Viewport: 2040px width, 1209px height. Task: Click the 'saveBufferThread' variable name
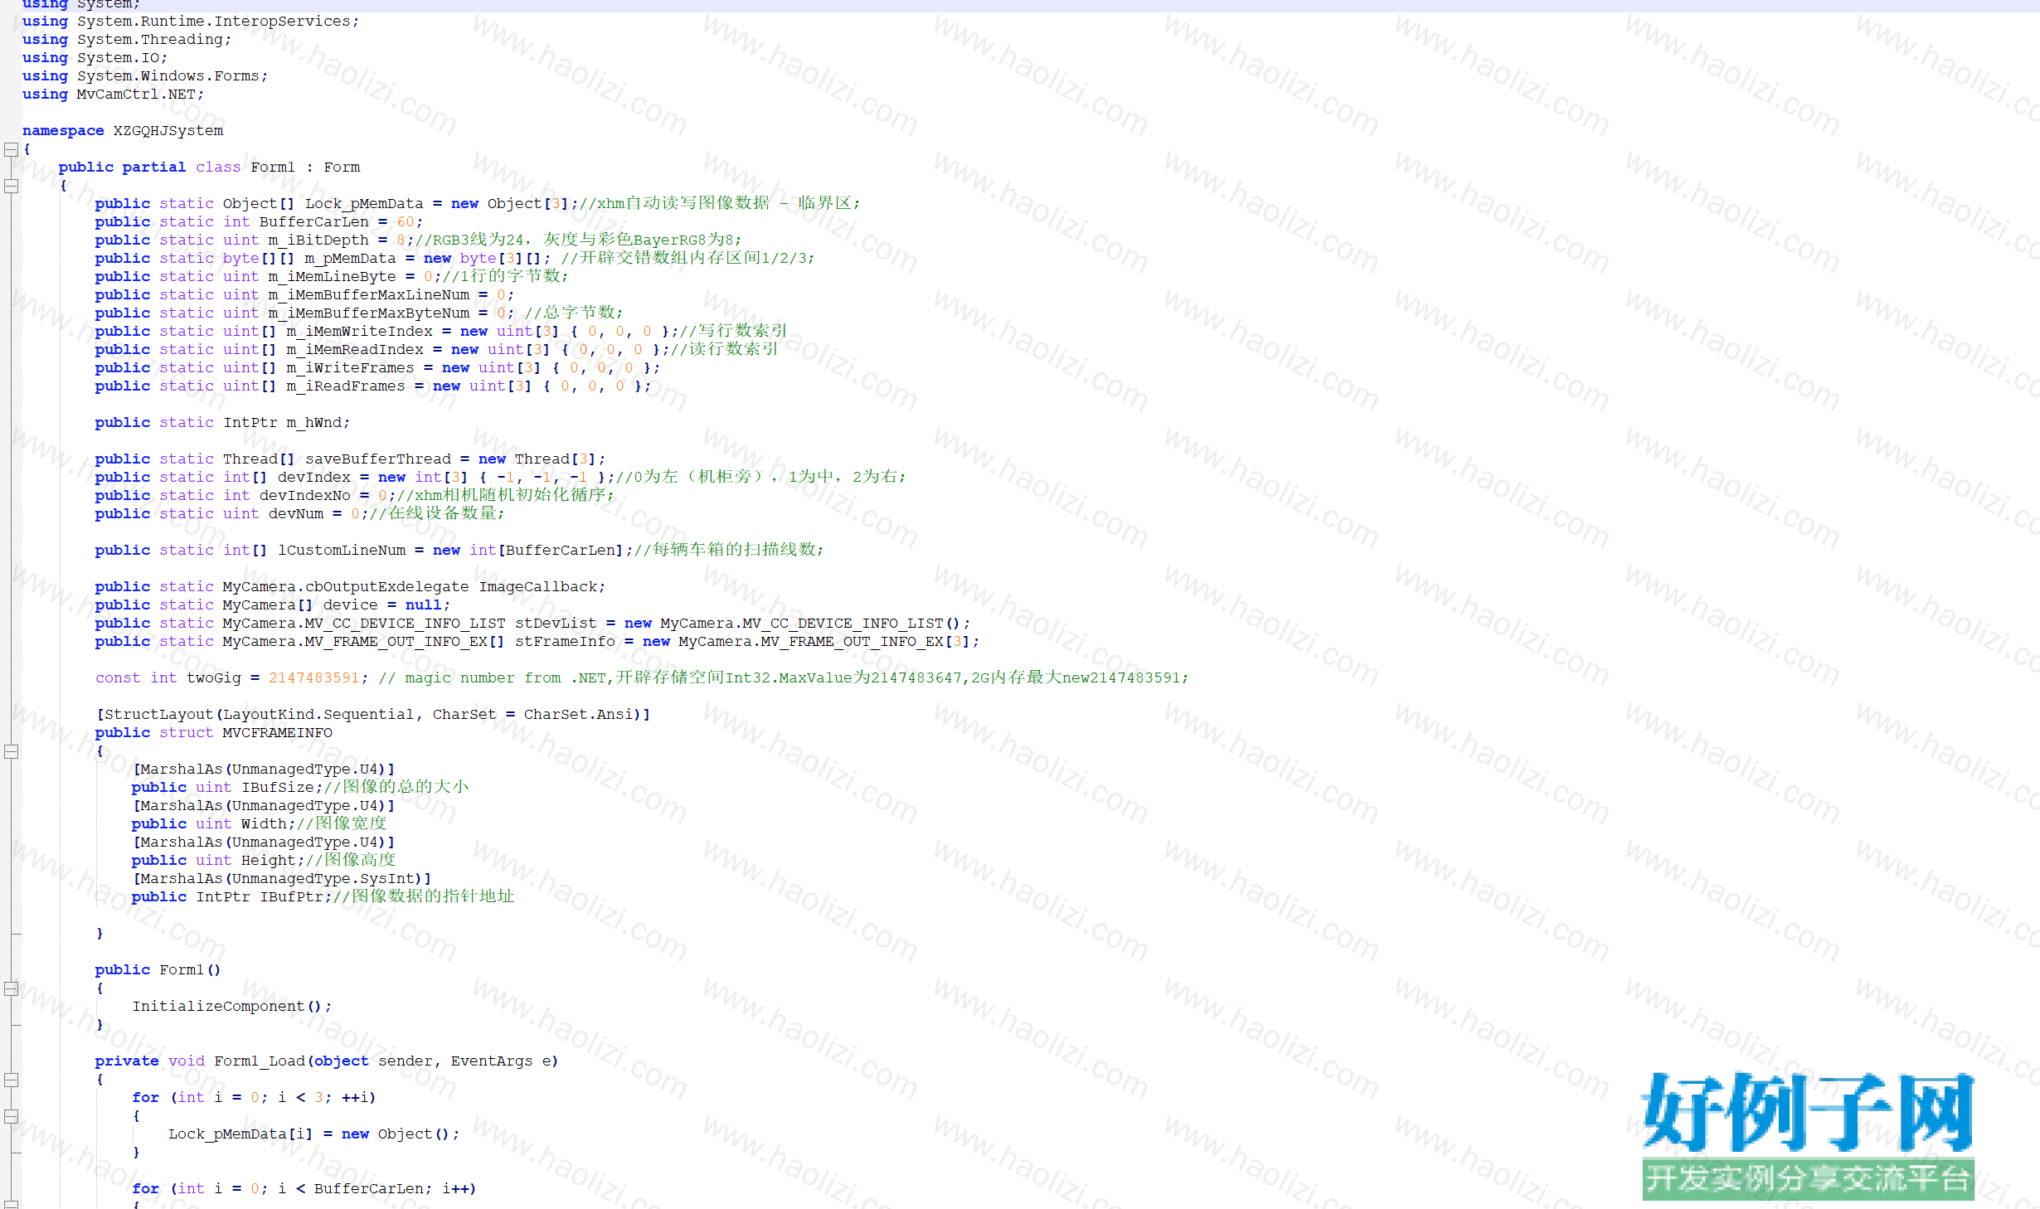click(x=378, y=459)
